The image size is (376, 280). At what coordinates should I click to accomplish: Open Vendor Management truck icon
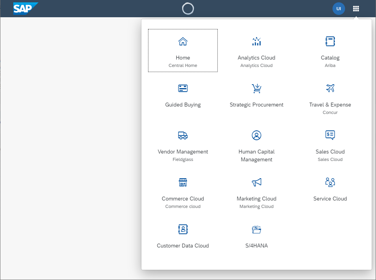point(183,135)
